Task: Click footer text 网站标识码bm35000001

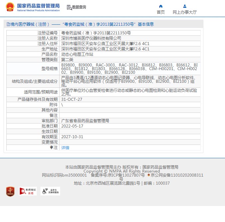Action: point(64,175)
